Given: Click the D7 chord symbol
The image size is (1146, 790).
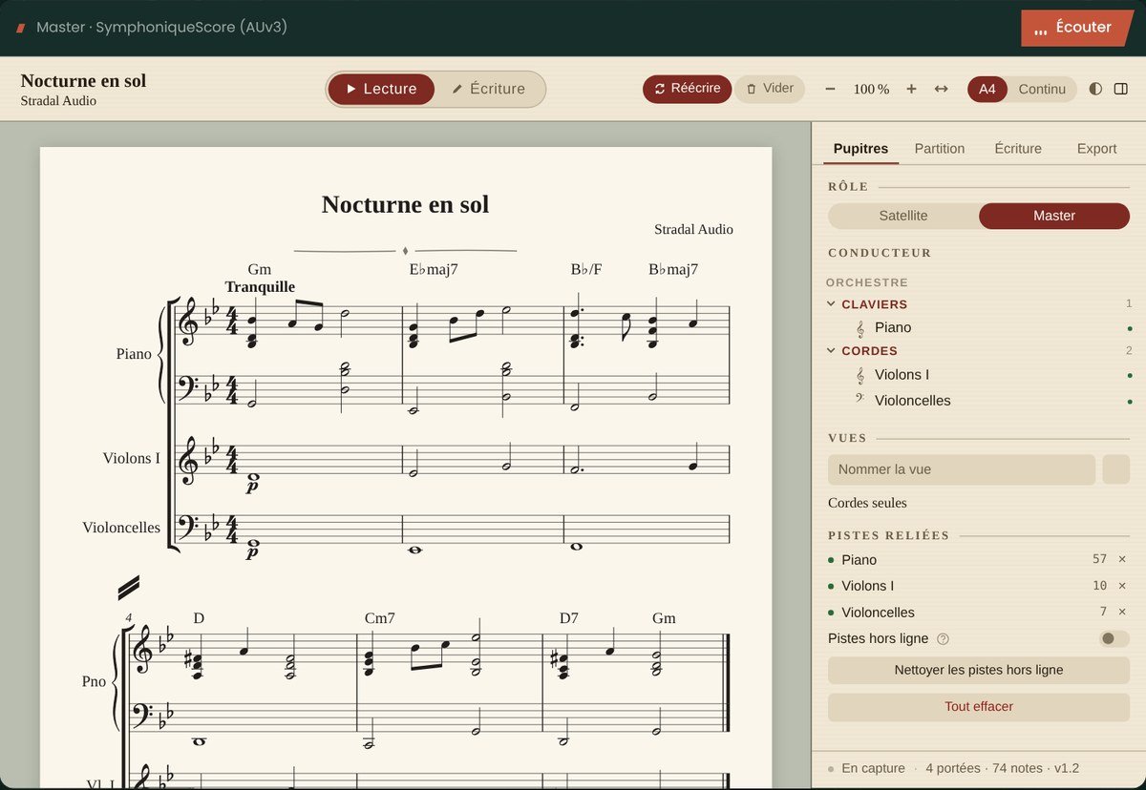Looking at the screenshot, I should [569, 618].
